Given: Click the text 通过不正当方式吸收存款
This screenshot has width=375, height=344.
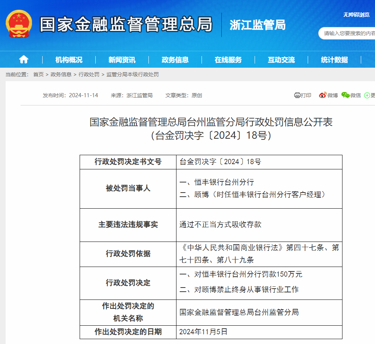Looking at the screenshot, I should pos(220,224).
